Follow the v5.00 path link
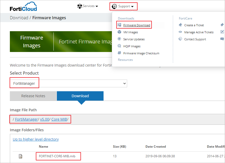The width and height of the screenshot is (225, 163). [45, 119]
